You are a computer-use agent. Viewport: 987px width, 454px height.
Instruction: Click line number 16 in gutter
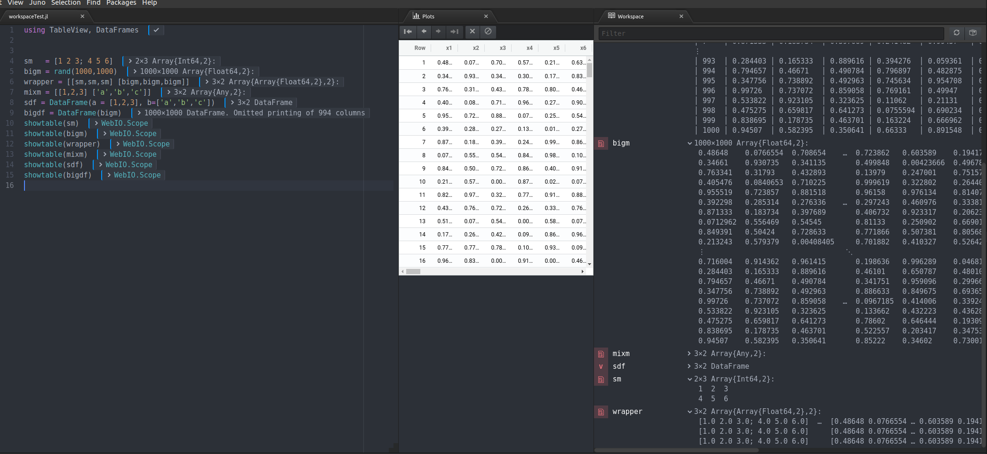click(x=9, y=186)
